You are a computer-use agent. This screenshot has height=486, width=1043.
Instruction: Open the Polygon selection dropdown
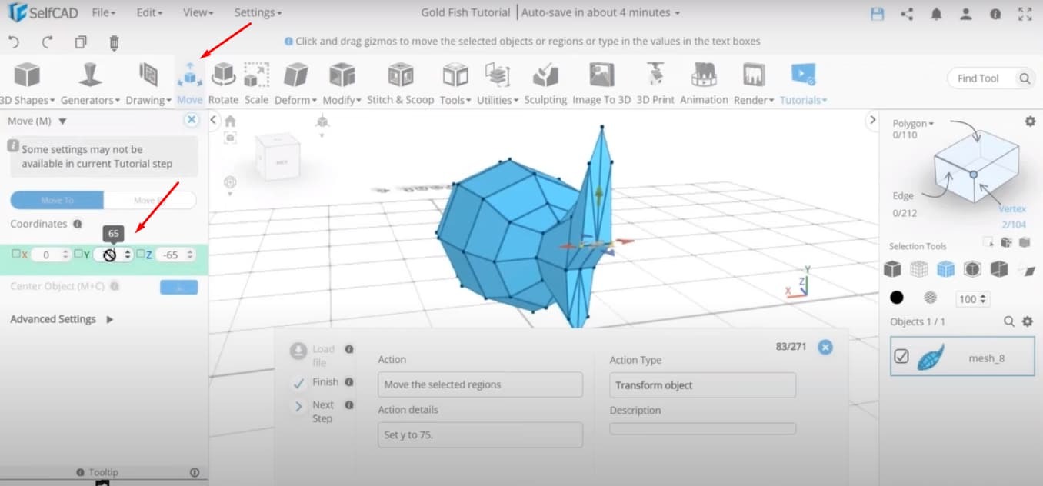point(912,122)
